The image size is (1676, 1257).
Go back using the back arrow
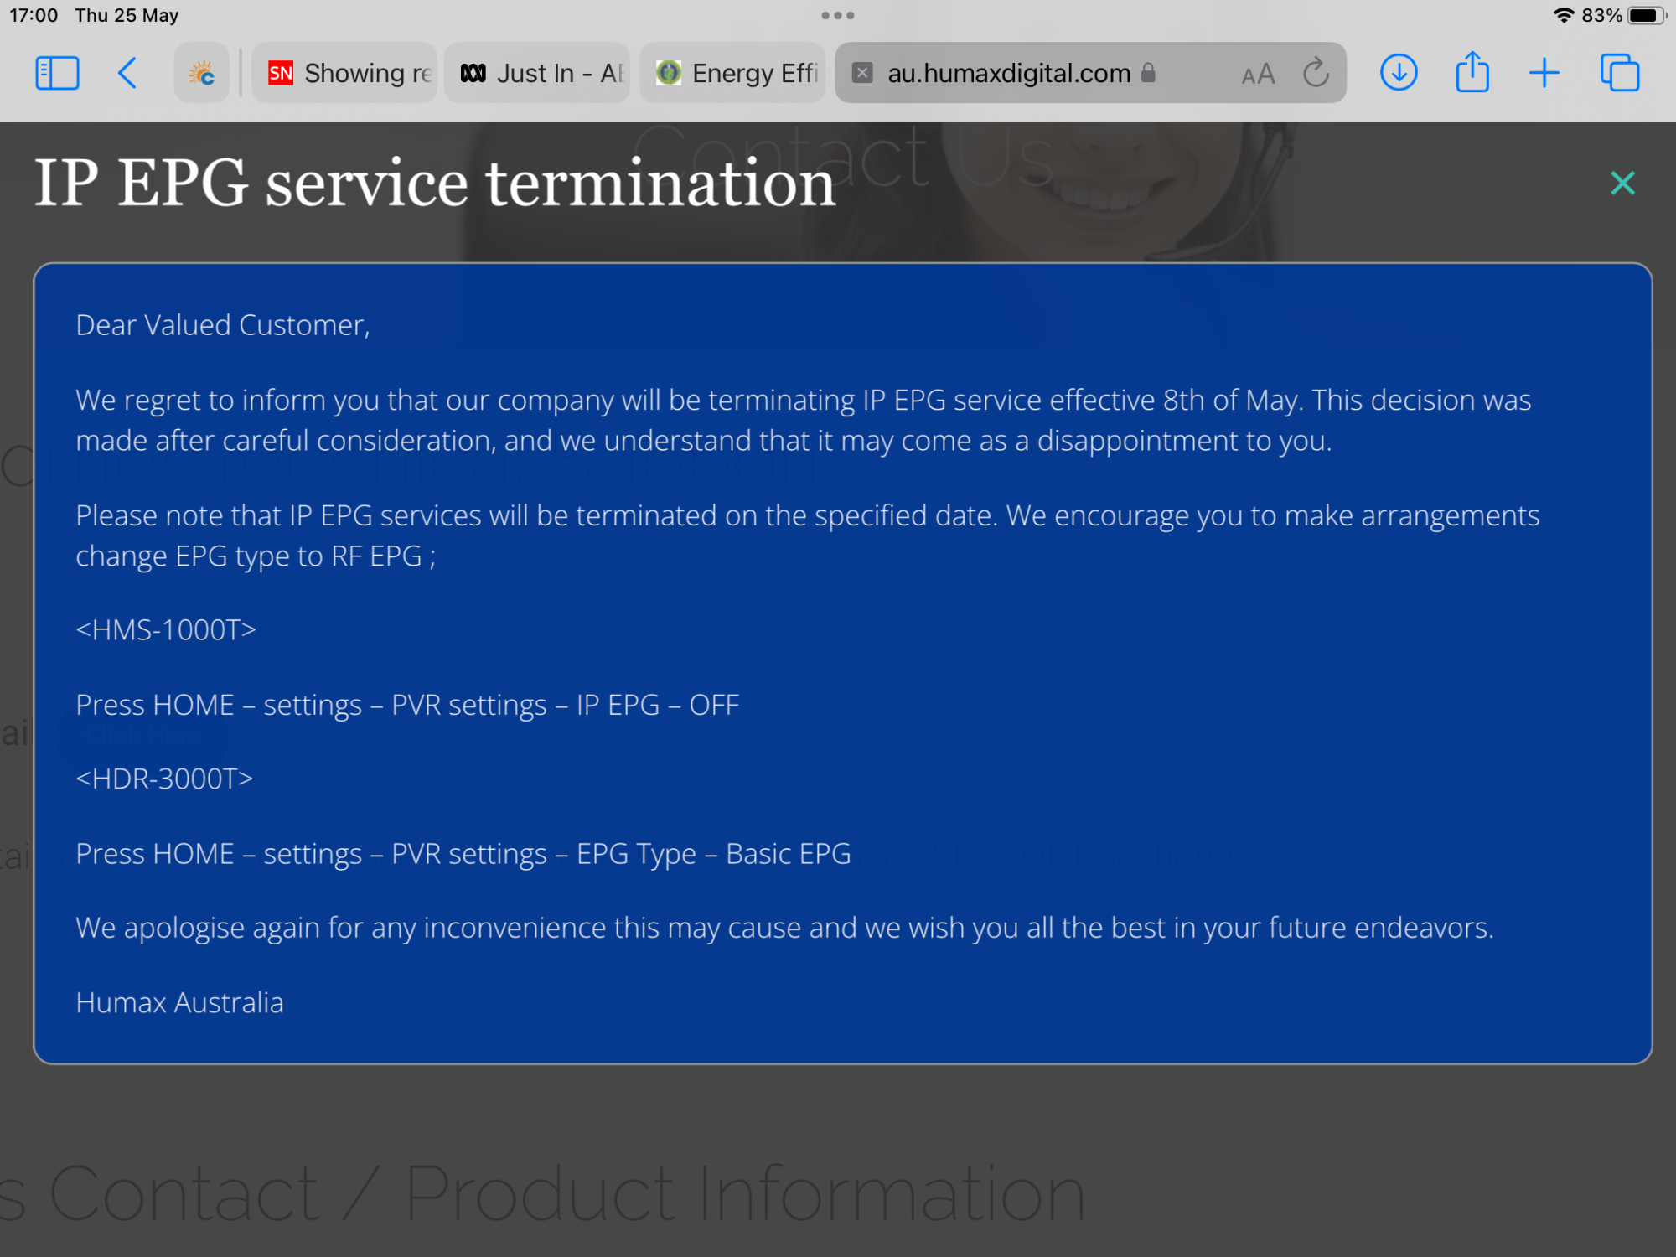[127, 73]
